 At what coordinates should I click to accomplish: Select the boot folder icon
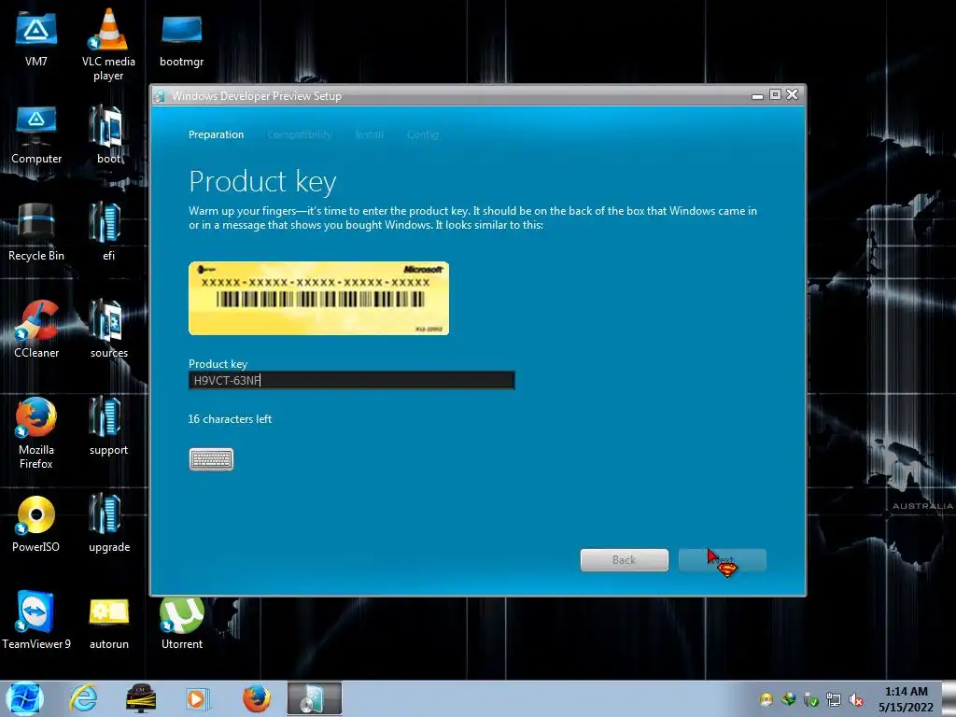[x=108, y=135]
